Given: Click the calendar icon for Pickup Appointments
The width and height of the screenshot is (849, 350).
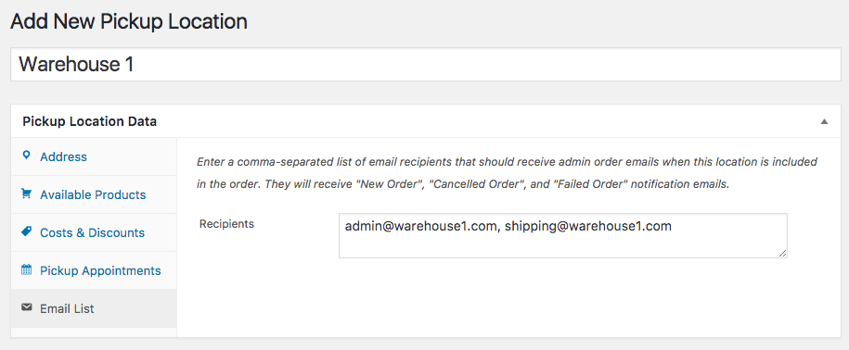Looking at the screenshot, I should point(26,269).
